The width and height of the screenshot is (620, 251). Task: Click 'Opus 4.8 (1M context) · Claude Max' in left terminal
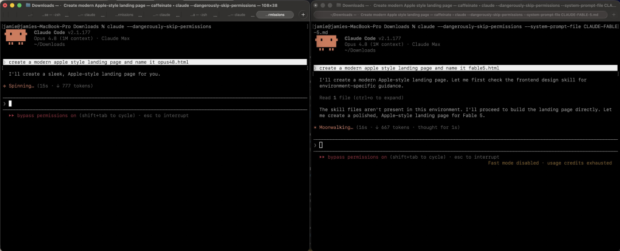[x=82, y=38]
